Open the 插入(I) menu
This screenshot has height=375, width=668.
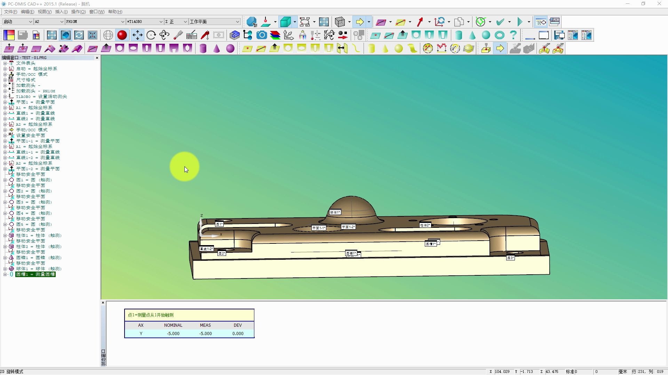coord(61,12)
